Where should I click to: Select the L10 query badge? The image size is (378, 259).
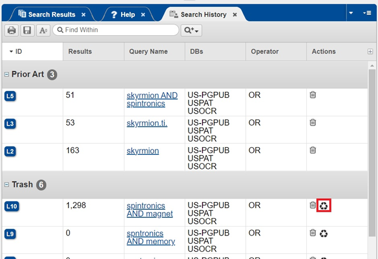click(12, 206)
